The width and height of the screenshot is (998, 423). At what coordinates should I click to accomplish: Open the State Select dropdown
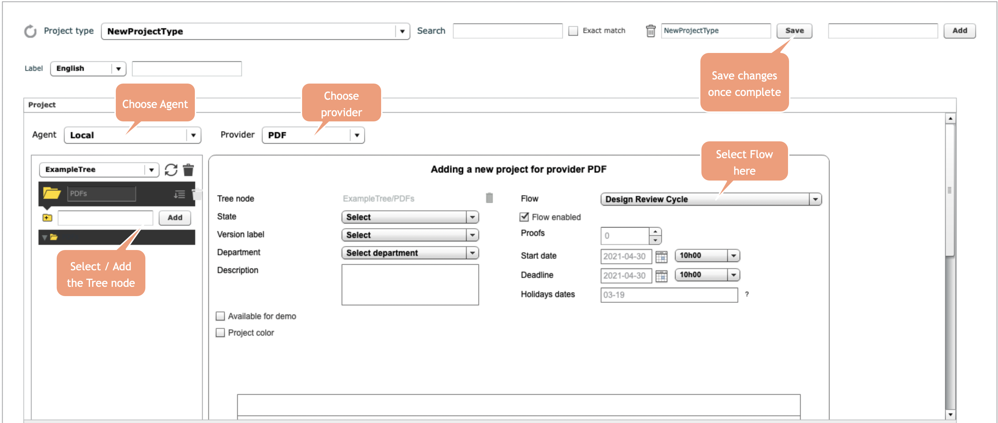(410, 217)
